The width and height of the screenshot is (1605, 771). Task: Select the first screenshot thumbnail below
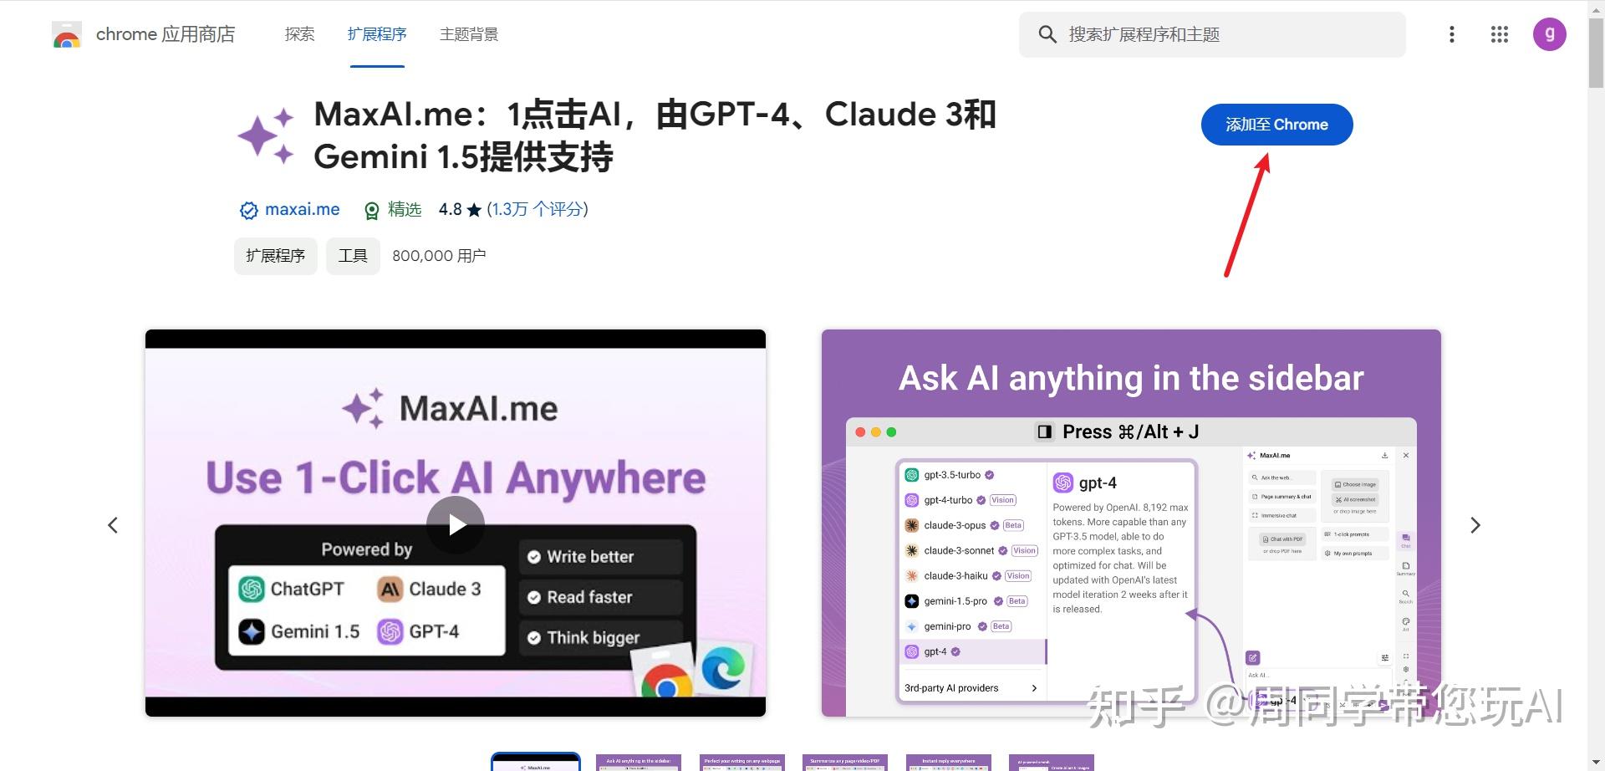click(x=535, y=762)
